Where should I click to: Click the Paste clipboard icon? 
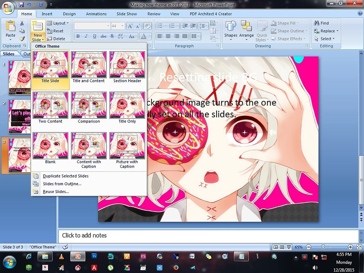11,26
